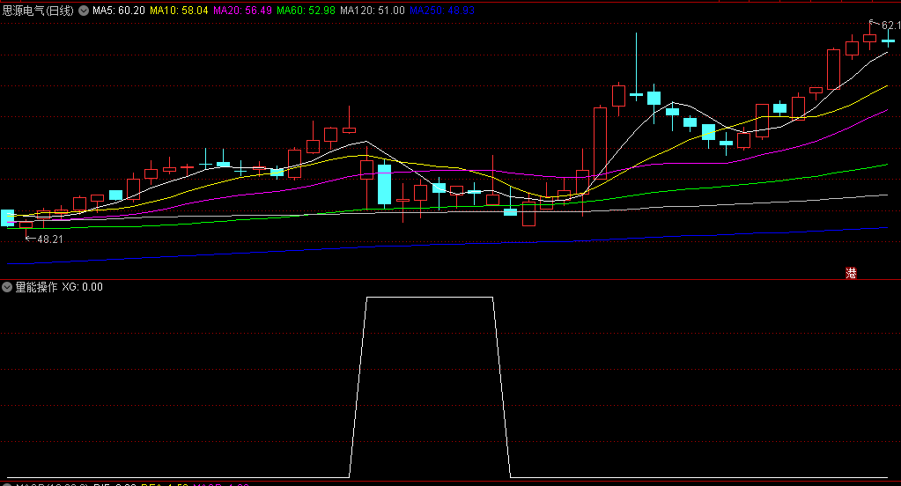The height and width of the screenshot is (486, 901).
Task: Click the MA120: 51.00 label
Action: pos(373,11)
